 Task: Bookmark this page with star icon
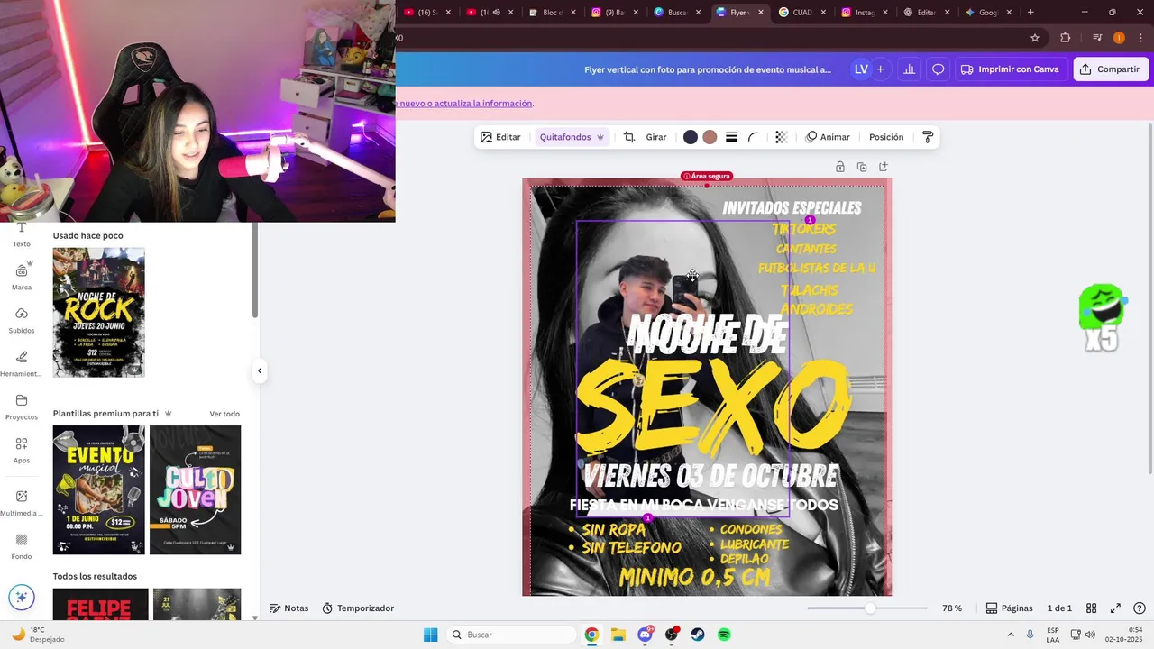point(1035,38)
